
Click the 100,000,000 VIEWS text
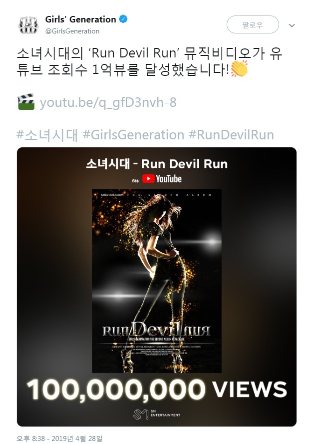[156, 390]
